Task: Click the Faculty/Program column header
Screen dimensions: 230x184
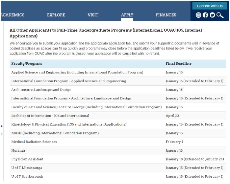Action: coord(27,64)
